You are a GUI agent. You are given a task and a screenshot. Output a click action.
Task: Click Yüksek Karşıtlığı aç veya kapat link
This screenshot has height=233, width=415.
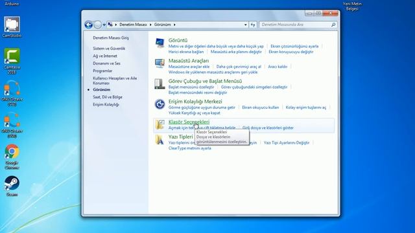click(195, 113)
